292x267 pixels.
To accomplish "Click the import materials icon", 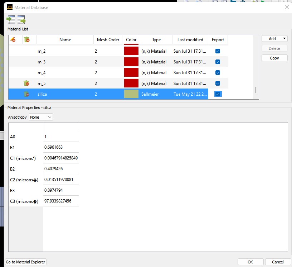I will click(11, 20).
